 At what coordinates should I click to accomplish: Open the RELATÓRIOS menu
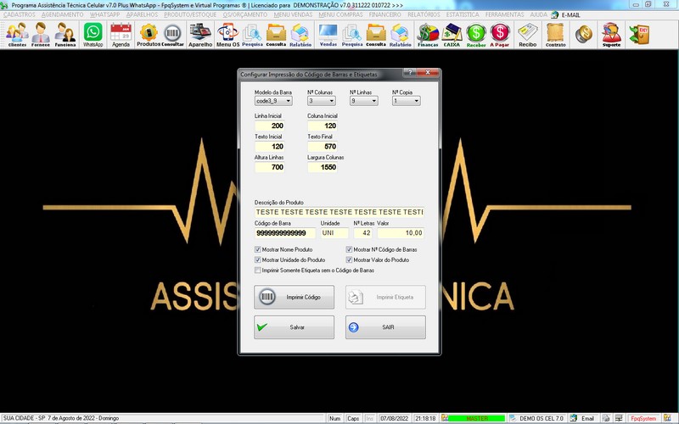pyautogui.click(x=424, y=14)
